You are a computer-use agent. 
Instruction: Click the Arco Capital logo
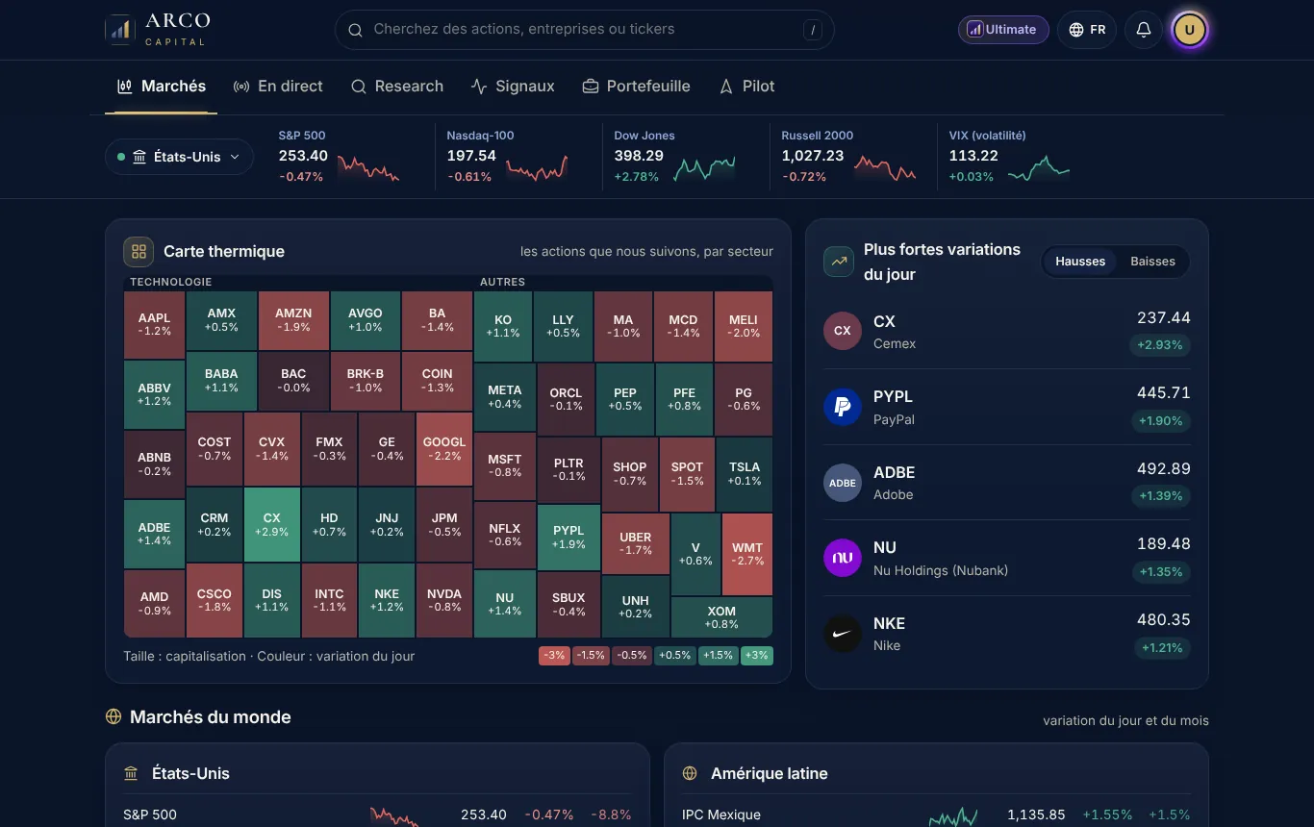158,30
